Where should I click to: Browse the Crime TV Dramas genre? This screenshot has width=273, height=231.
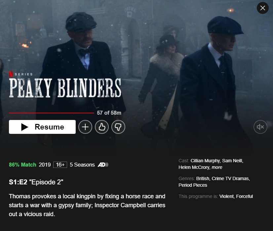[231, 178]
